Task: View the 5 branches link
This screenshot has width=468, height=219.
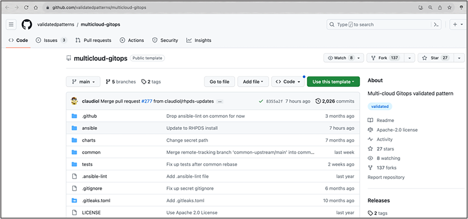Action: click(121, 82)
